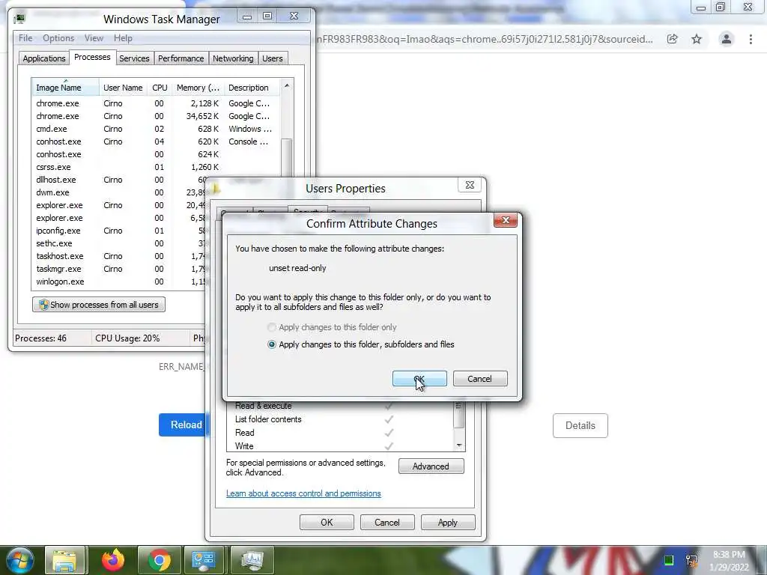Switch to Networking tab in Task Manager
Screen dimensions: 767x575
(233, 58)
